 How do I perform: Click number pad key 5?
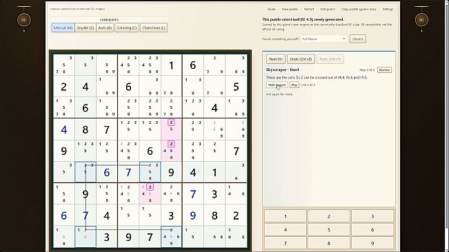click(329, 230)
